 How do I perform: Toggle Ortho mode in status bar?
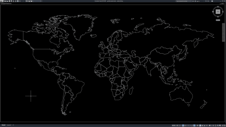[x=183, y=126]
